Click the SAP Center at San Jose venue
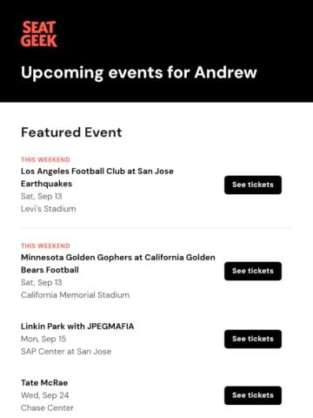Viewport: 313px width, 418px height. click(x=66, y=352)
